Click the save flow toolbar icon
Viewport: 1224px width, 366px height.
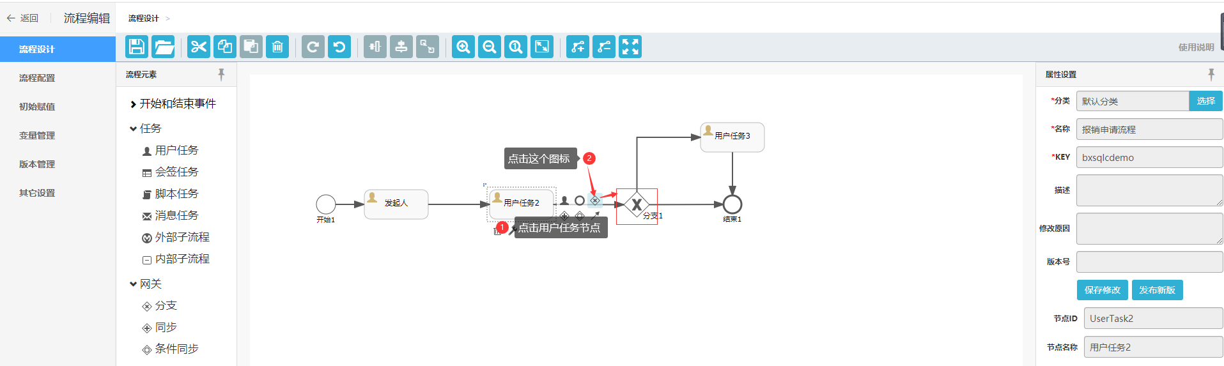pos(137,47)
